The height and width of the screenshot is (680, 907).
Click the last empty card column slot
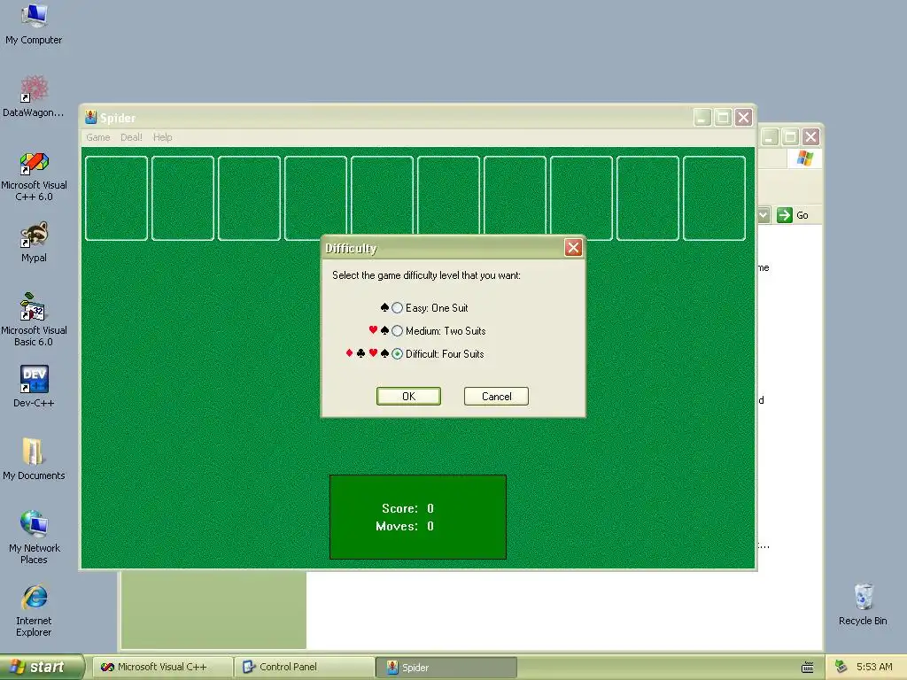pos(715,198)
